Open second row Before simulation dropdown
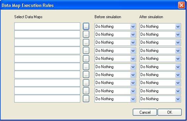The width and height of the screenshot is (187, 121). (x=133, y=34)
